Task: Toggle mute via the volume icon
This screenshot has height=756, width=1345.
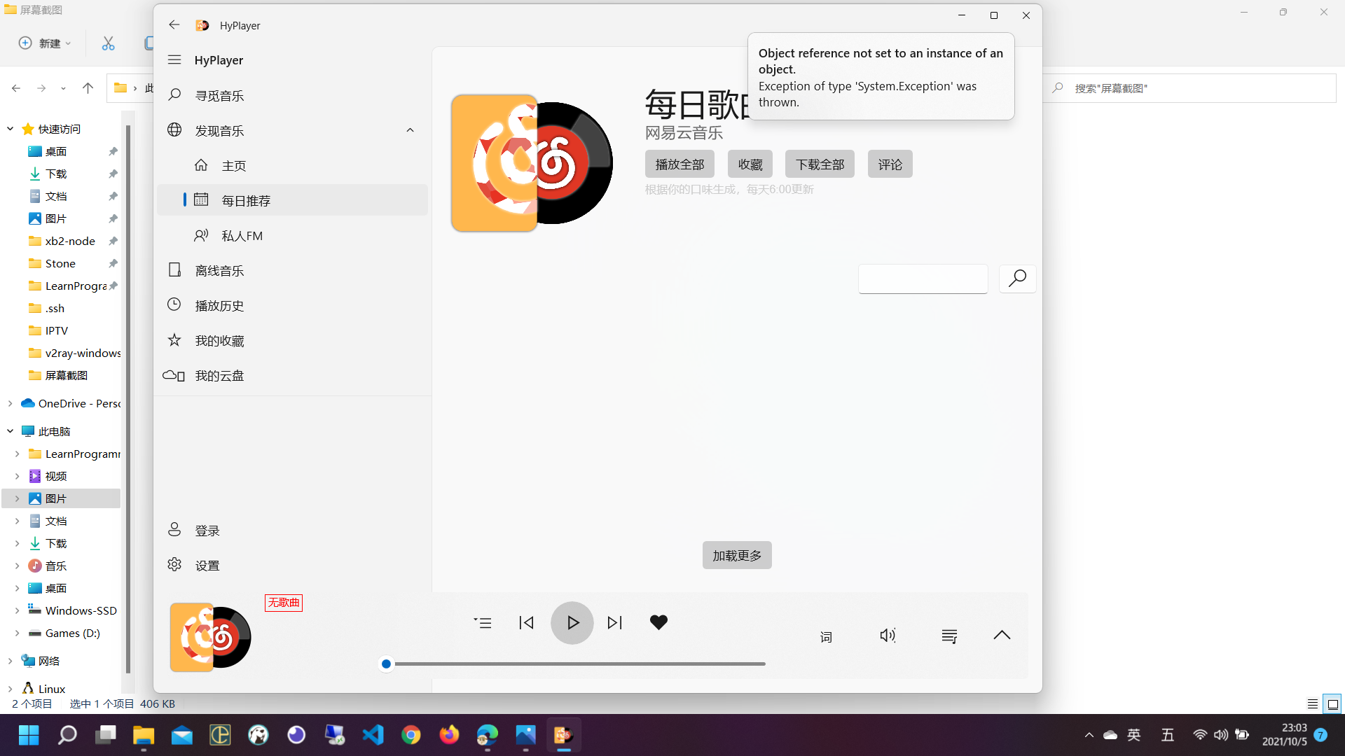Action: pyautogui.click(x=887, y=636)
